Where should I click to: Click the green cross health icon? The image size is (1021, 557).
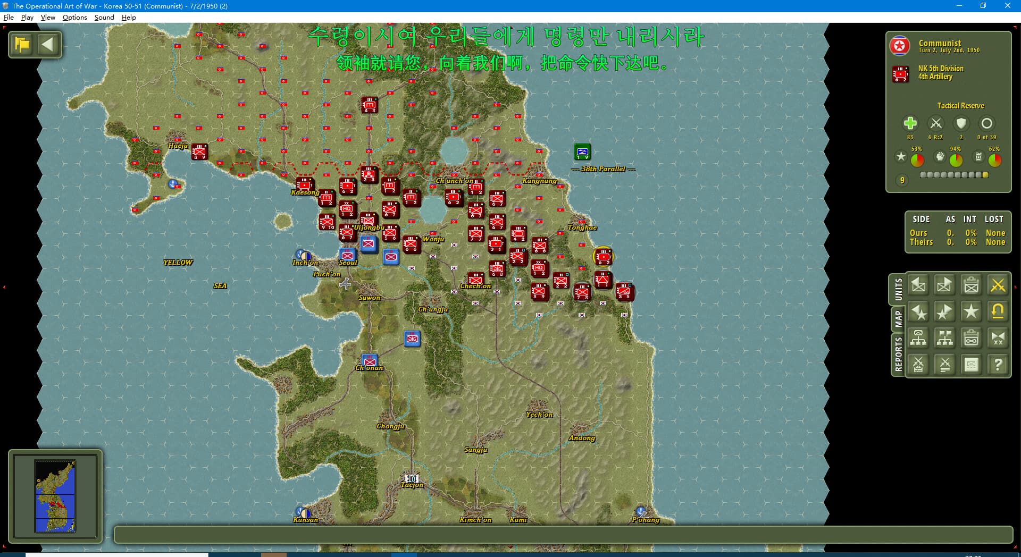tap(910, 123)
